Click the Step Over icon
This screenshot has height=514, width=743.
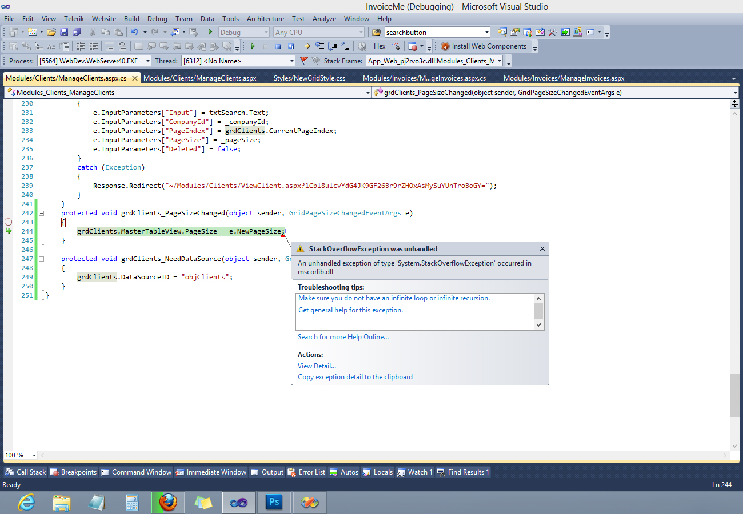[x=332, y=46]
